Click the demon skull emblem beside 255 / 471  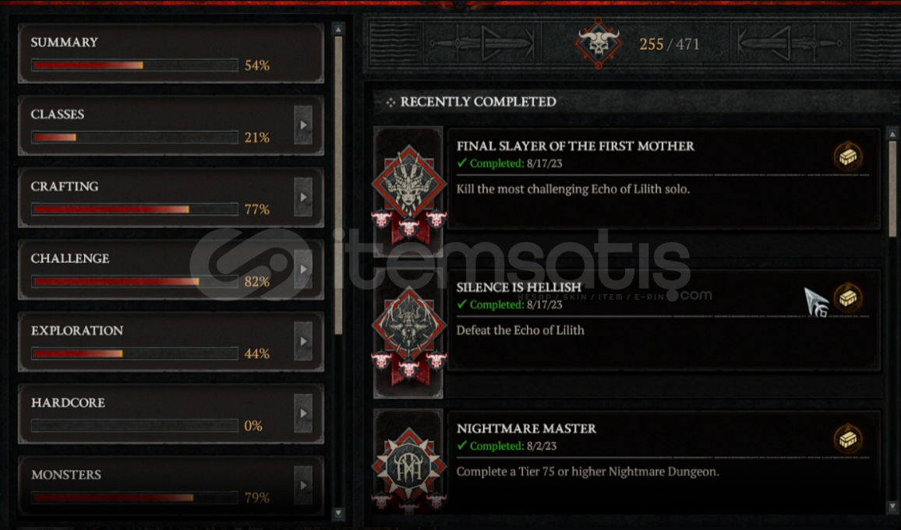[x=598, y=44]
